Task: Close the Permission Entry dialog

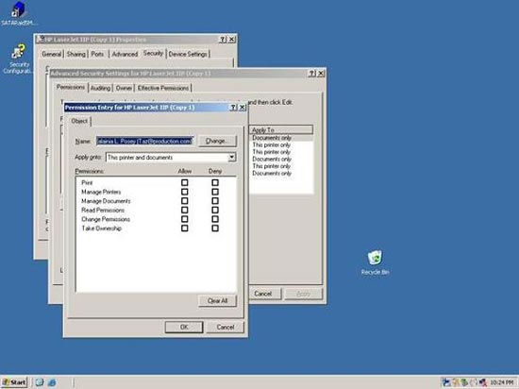Action: pyautogui.click(x=242, y=108)
